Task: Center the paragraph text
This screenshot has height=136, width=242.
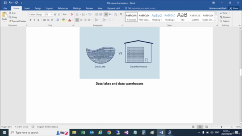Action: pos(81,20)
